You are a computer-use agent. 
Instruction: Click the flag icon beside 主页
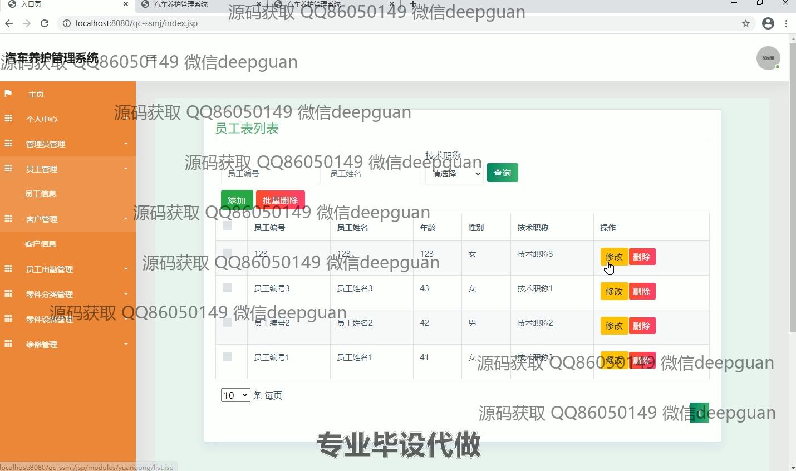pyautogui.click(x=8, y=94)
